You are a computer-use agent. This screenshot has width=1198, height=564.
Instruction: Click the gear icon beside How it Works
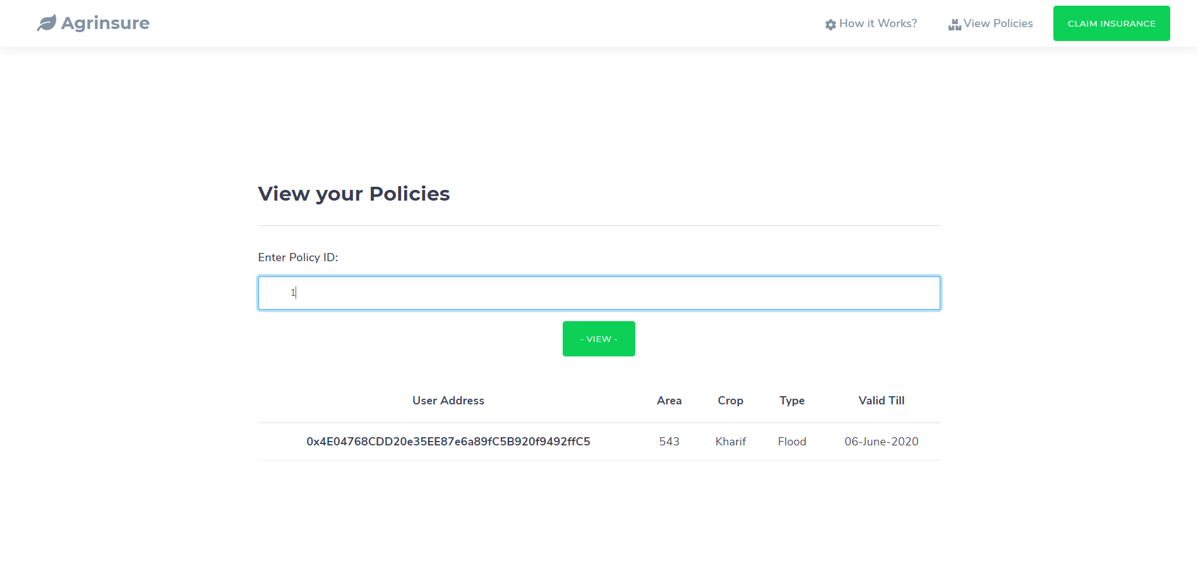click(830, 25)
